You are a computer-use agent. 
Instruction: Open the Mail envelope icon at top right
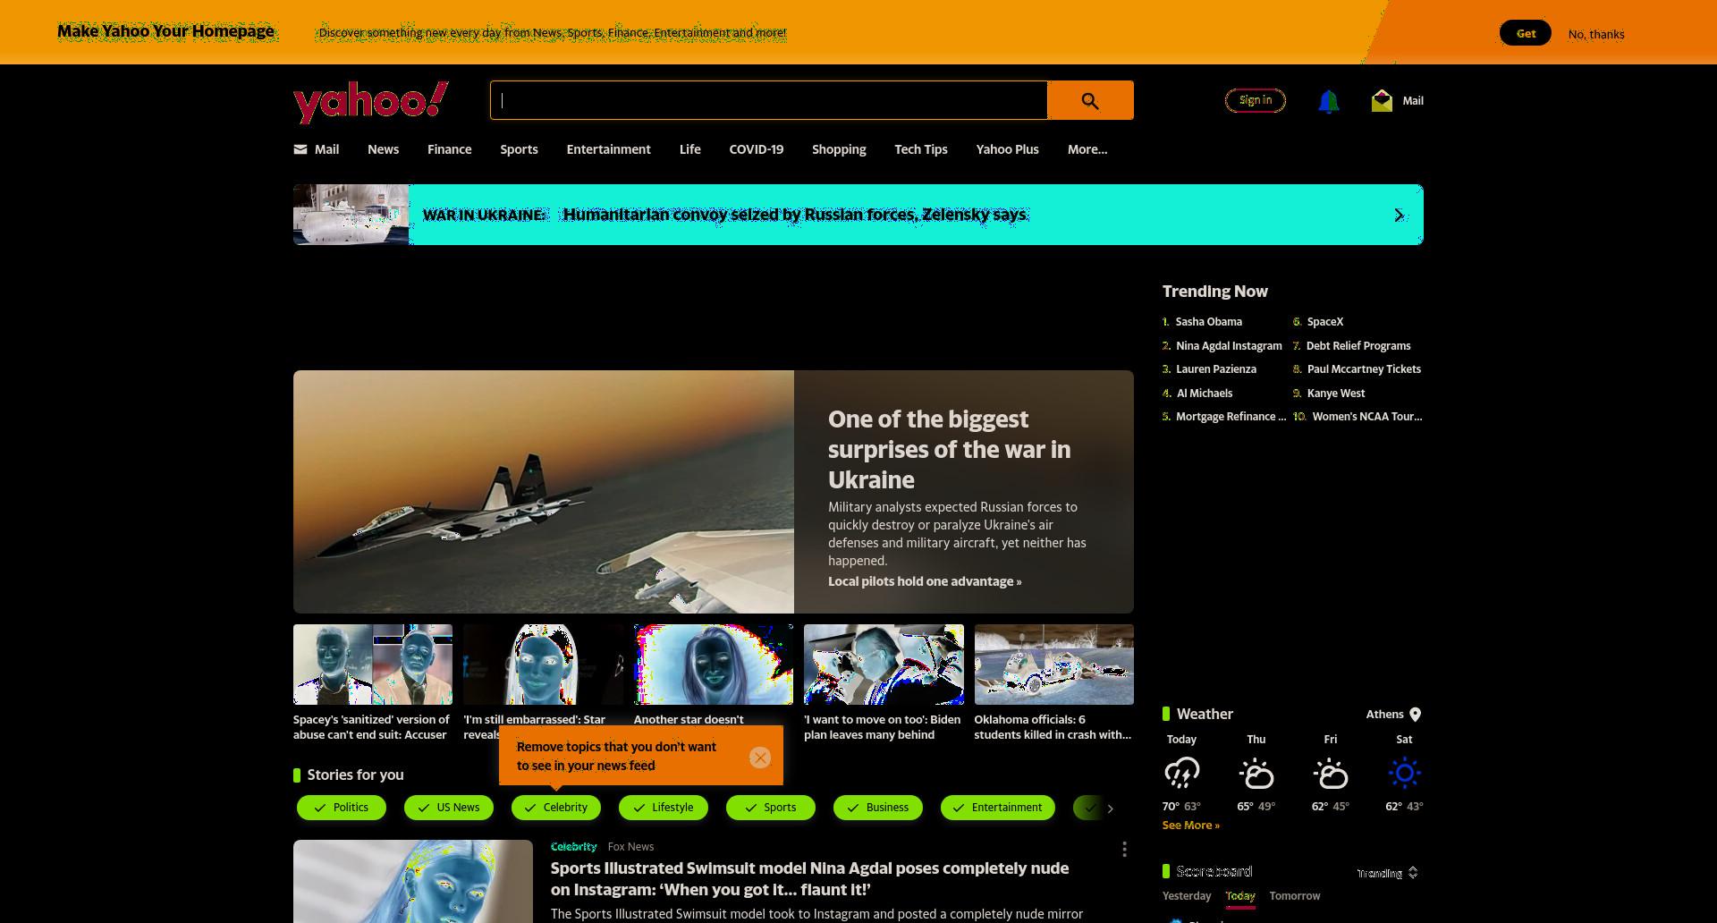(x=1382, y=100)
